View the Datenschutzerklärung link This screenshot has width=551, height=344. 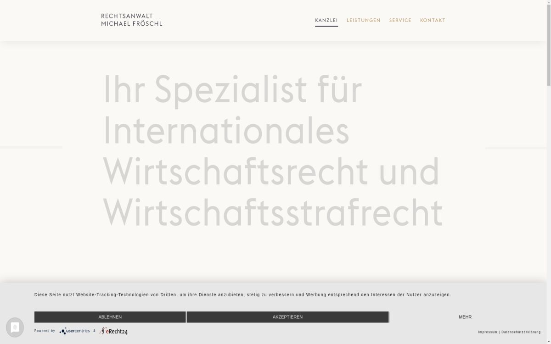[521, 332]
